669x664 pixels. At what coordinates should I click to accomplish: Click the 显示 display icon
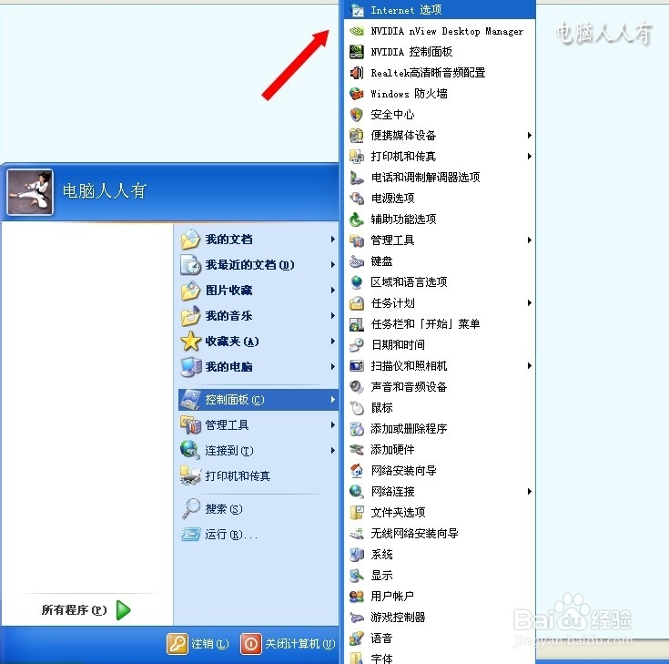[x=356, y=575]
